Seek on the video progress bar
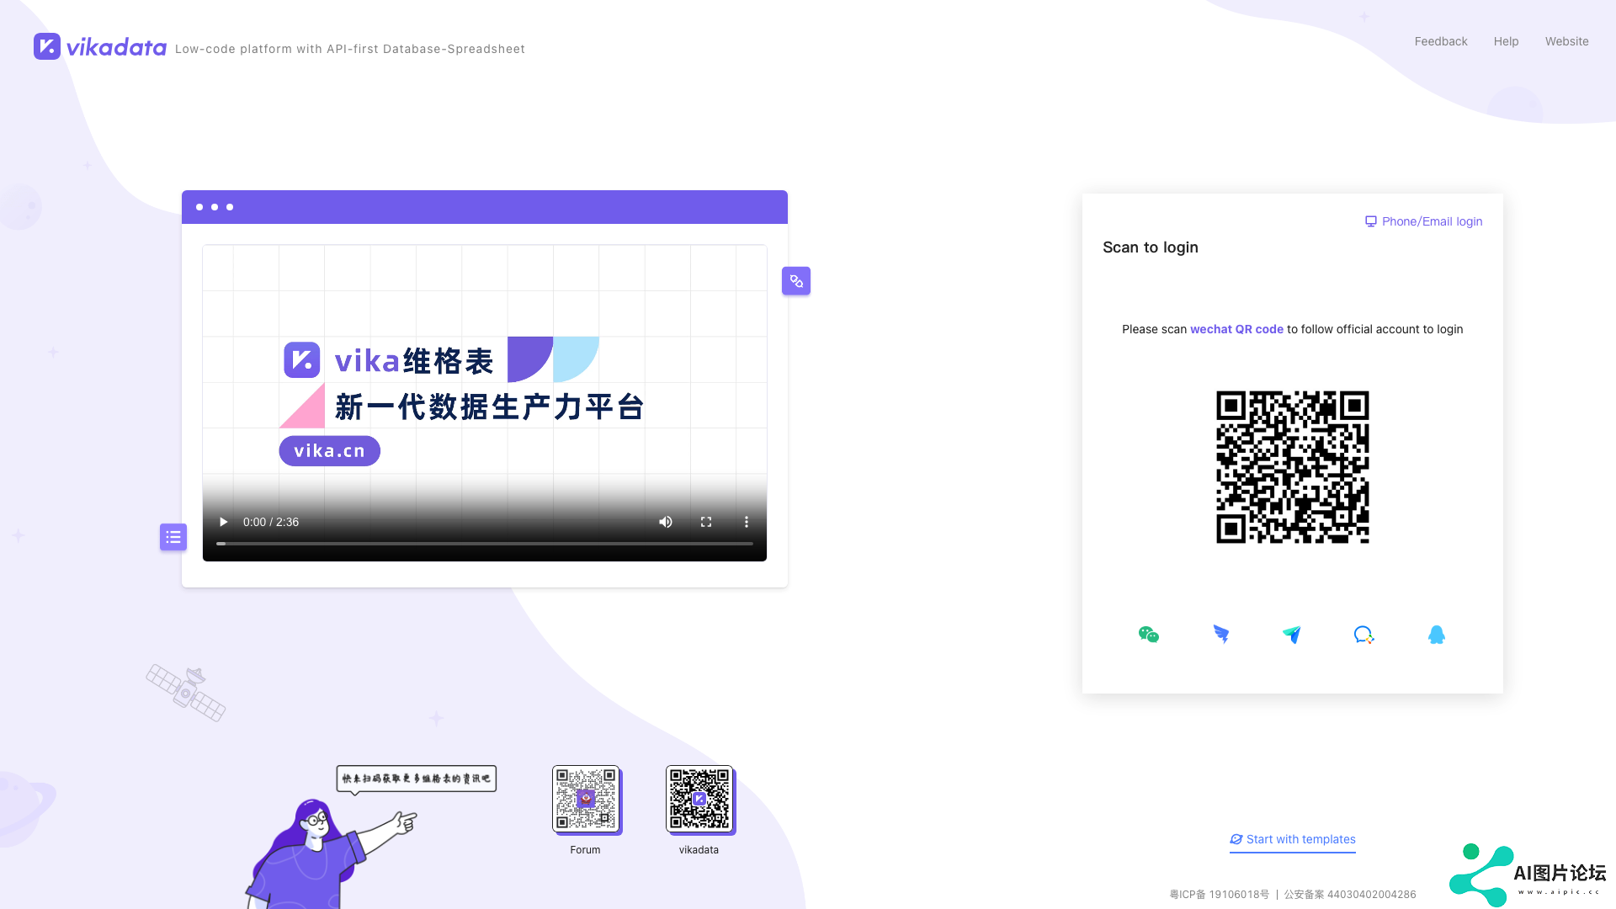 click(x=485, y=544)
